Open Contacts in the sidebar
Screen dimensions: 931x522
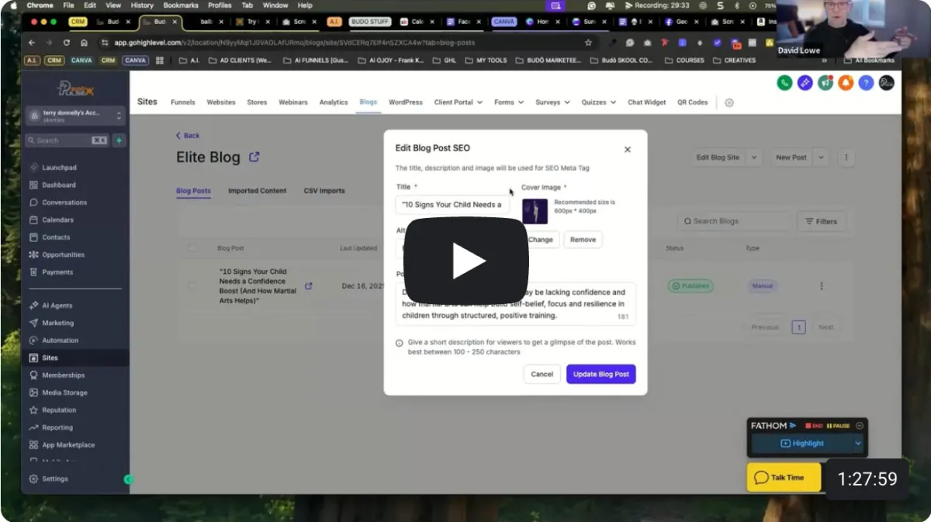56,237
